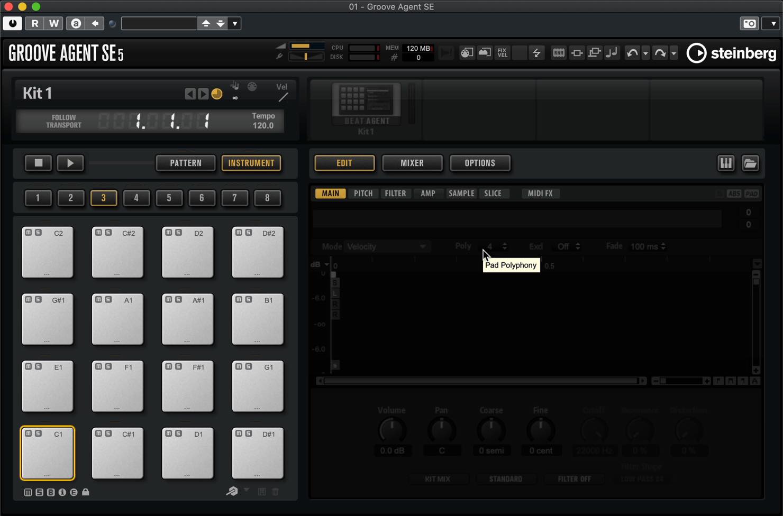Select pad group 5

[169, 198]
